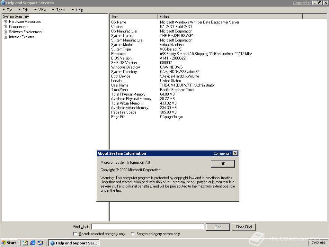The height and width of the screenshot is (247, 329).
Task: Minimize the Help and Support window
Action: click(x=315, y=3)
